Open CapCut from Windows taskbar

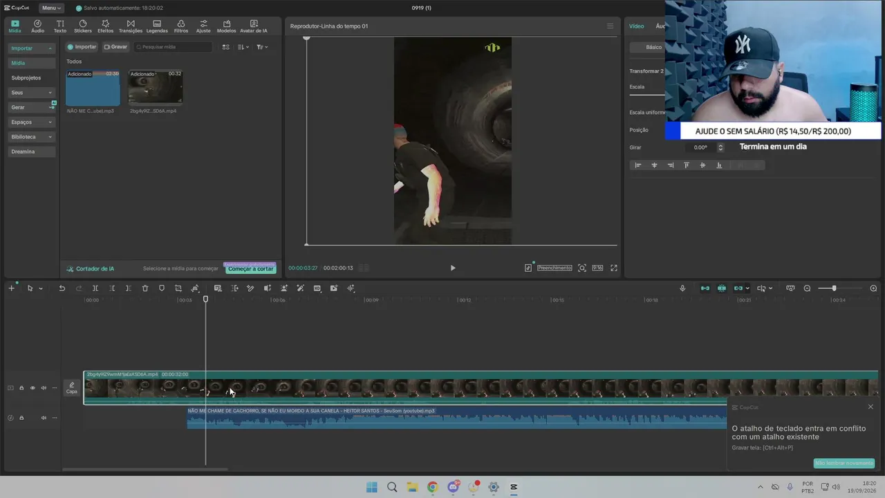point(514,487)
